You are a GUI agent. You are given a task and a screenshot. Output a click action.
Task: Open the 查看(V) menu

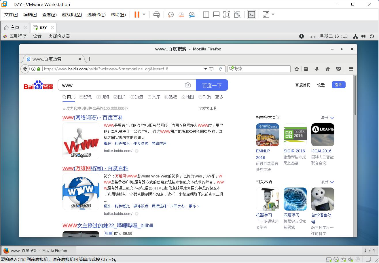tap(49, 15)
